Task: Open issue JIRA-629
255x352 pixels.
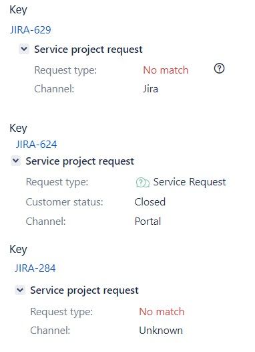Action: click(x=31, y=30)
